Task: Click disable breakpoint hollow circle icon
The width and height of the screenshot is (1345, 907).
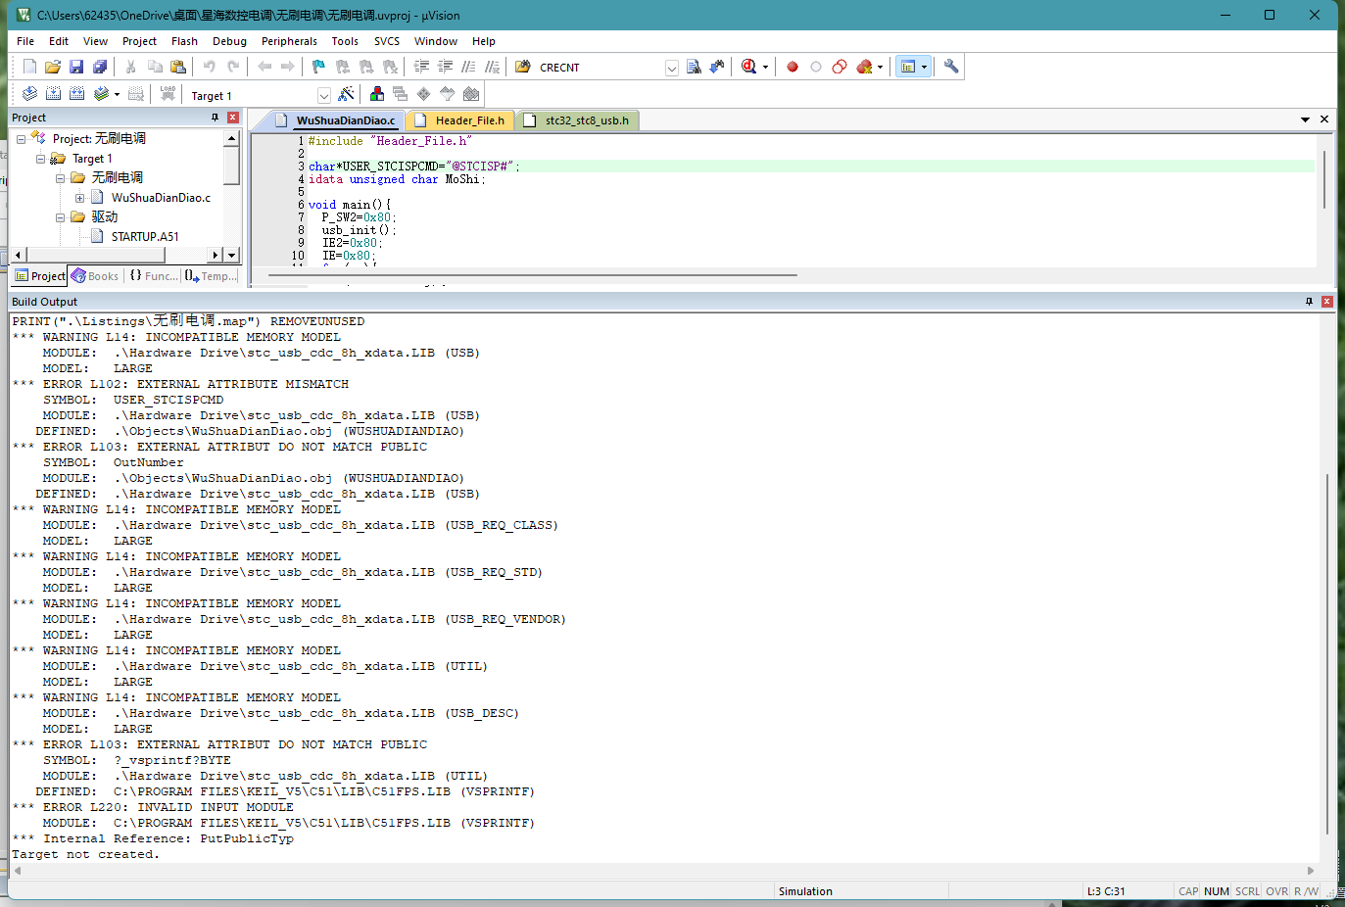Action: (816, 67)
